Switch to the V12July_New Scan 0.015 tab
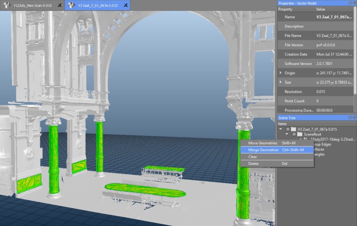 click(x=31, y=5)
